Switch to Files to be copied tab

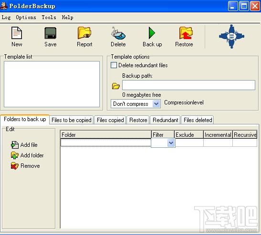pos(72,120)
